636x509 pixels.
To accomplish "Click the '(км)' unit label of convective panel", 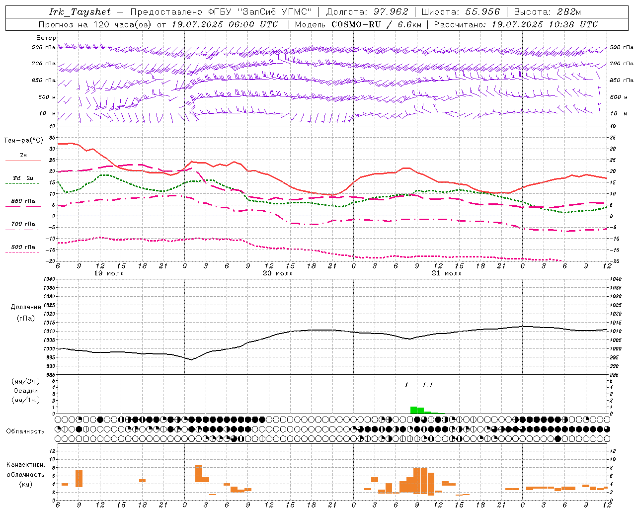I will pos(25,484).
